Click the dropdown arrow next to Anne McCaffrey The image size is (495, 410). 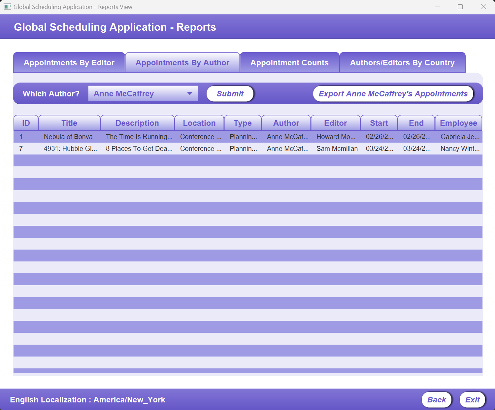(x=190, y=93)
